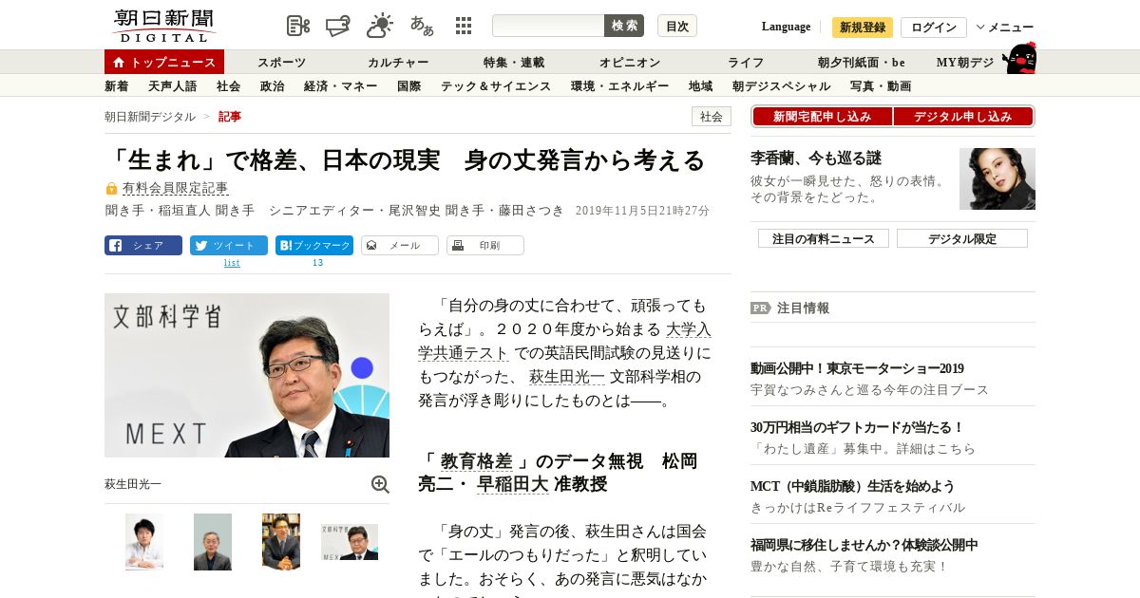The image size is (1140, 598).
Task: Open the 国際 sub-menu item
Action: point(408,86)
